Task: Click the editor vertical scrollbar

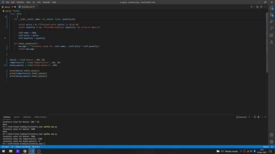Action: [x=267, y=43]
